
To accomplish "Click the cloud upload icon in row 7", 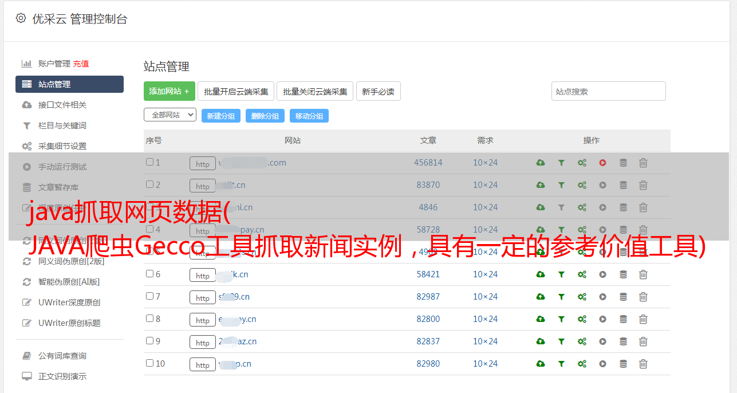I will tap(541, 297).
